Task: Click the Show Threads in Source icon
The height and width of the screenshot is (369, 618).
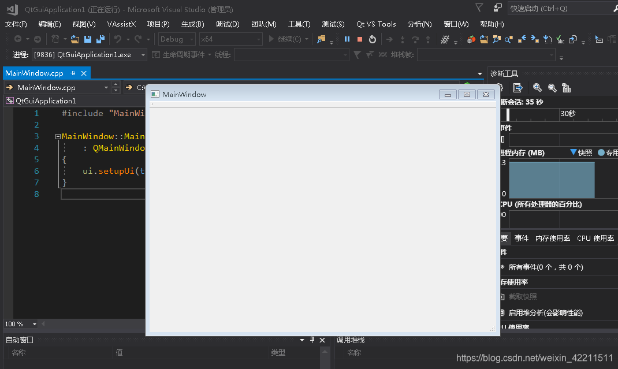Action: coord(445,39)
